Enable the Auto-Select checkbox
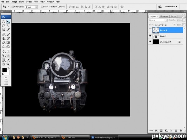This screenshot has height=140, width=187. point(12,7)
